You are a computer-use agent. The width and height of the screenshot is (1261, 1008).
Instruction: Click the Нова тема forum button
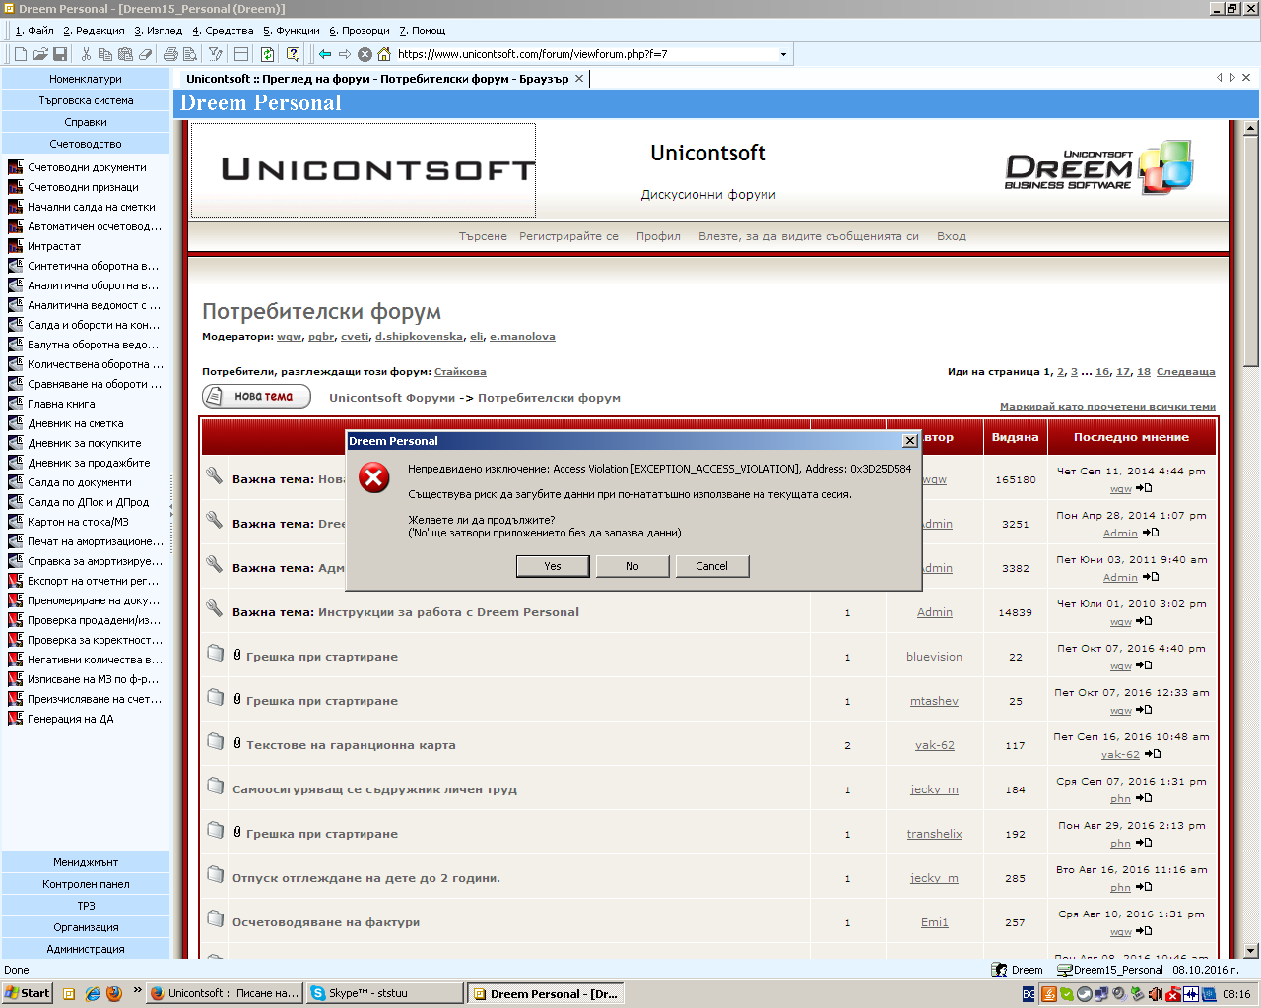256,397
